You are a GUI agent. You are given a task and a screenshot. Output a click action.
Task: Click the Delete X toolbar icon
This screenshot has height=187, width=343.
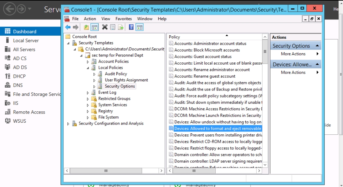[105, 27]
